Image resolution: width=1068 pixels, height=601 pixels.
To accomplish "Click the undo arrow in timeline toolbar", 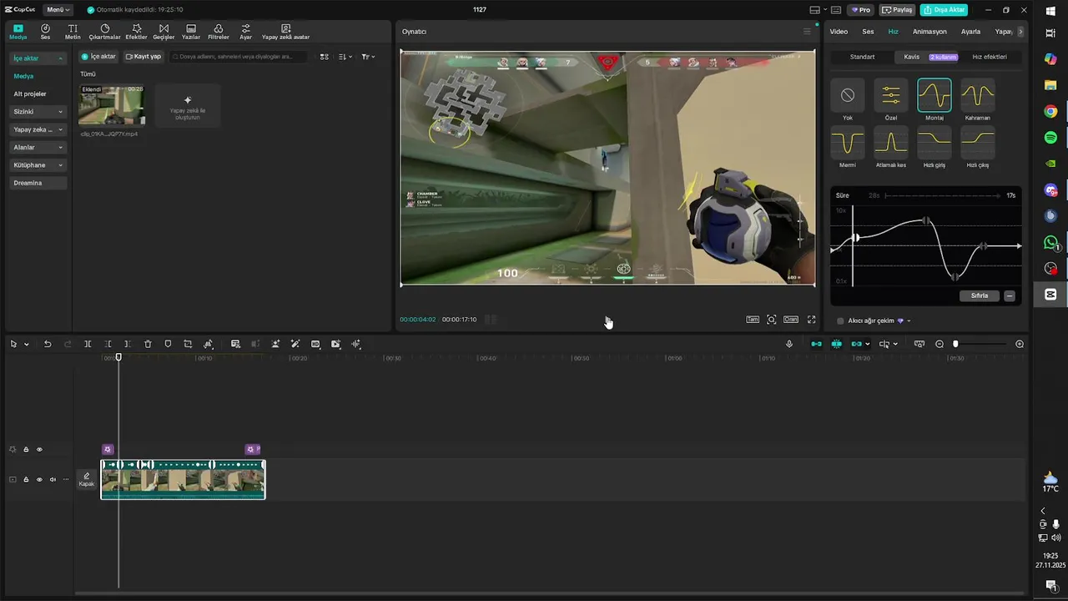I will (48, 344).
